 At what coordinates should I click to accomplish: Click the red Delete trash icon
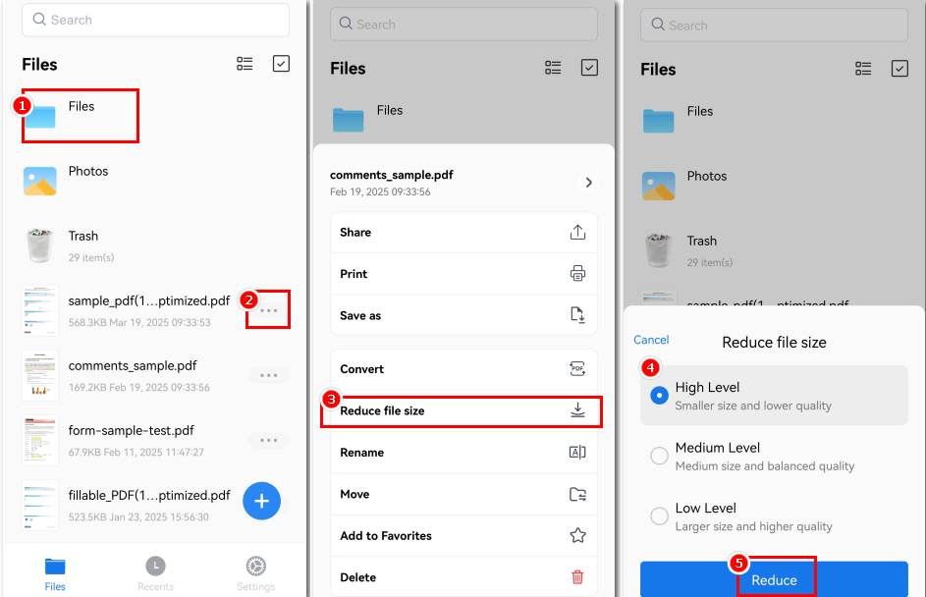tap(578, 576)
